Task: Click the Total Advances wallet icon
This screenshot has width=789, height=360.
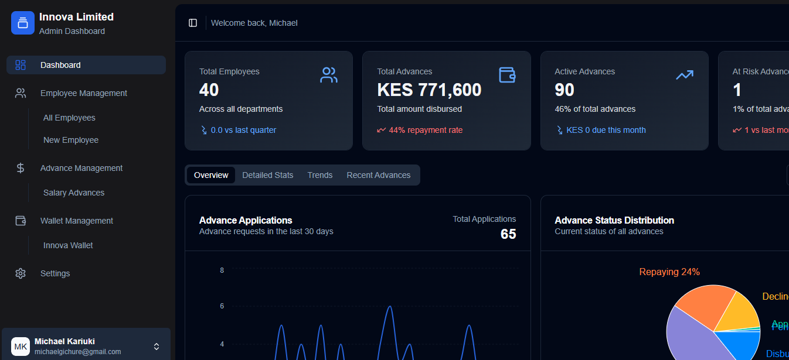Action: coord(507,75)
